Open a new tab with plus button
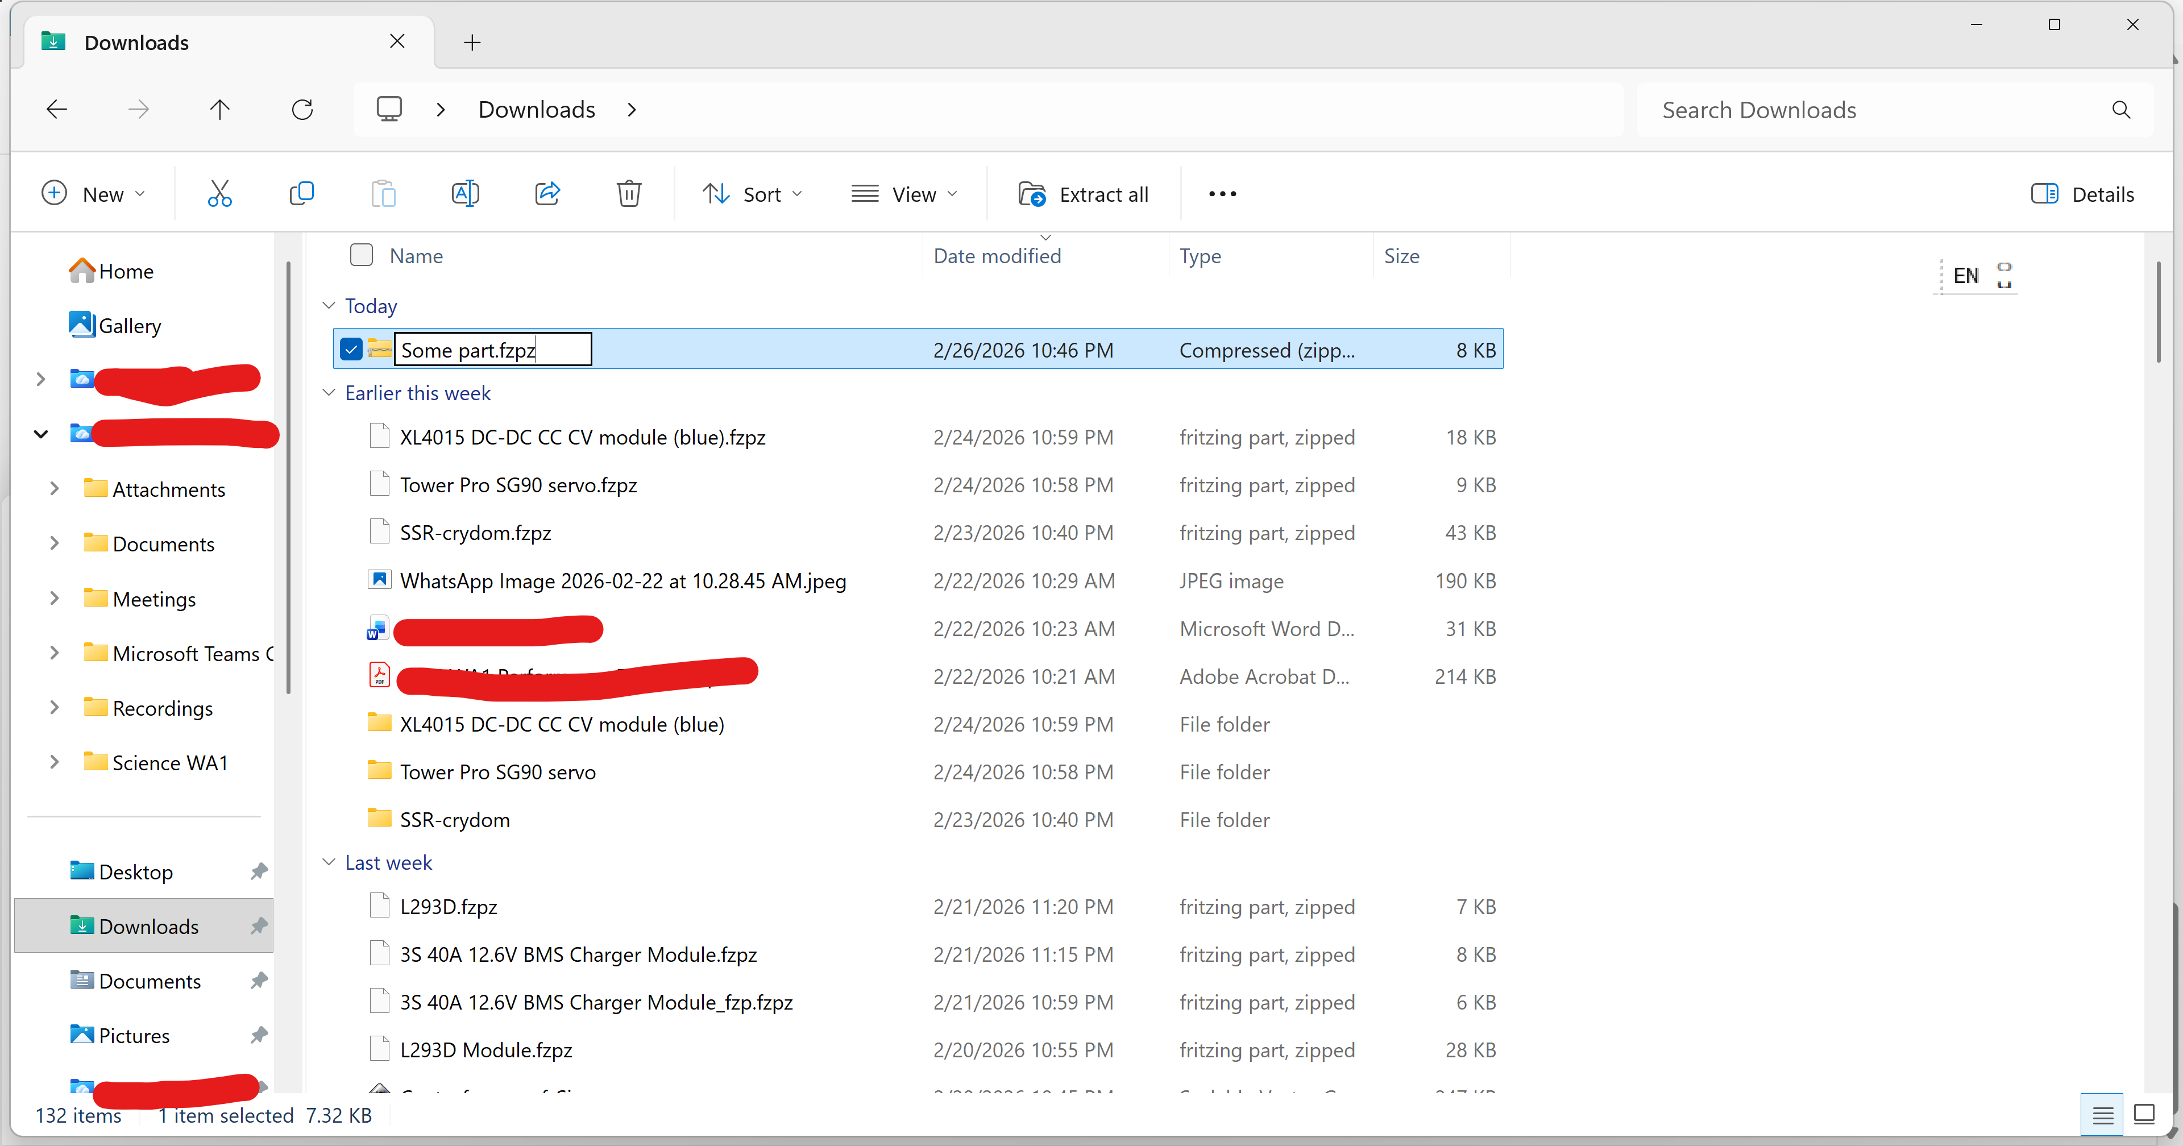Viewport: 2183px width, 1146px height. click(472, 43)
